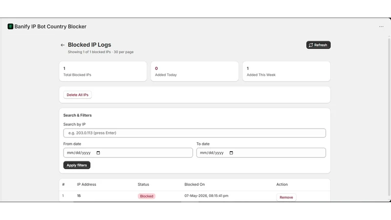The image size is (391, 220).
Task: Focus the Search by IP field
Action: [195, 133]
